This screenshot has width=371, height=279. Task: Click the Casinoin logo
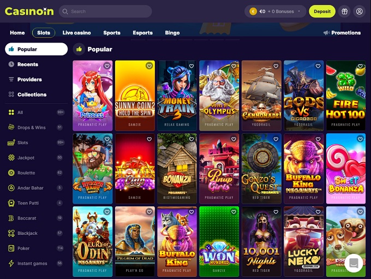[29, 11]
